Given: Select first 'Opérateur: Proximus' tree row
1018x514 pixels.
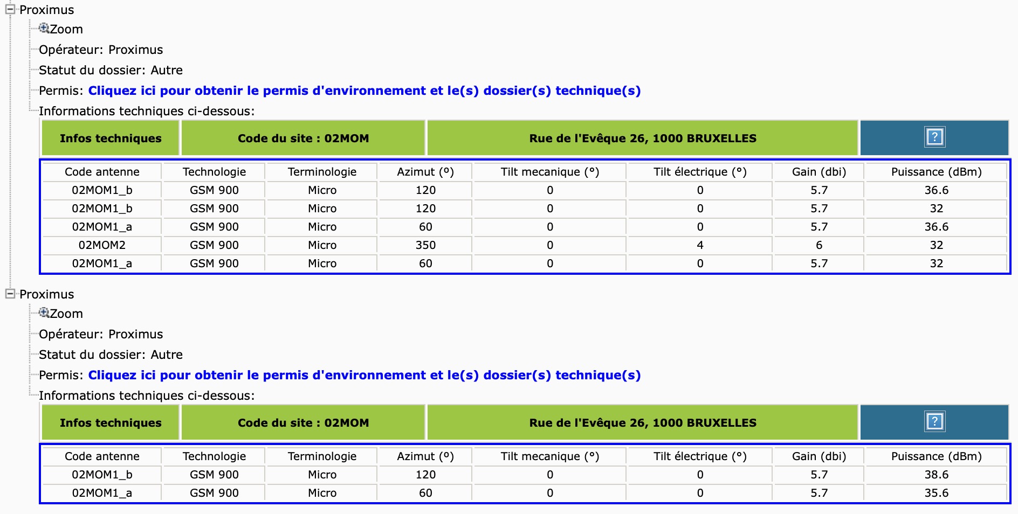Looking at the screenshot, I should 101,50.
